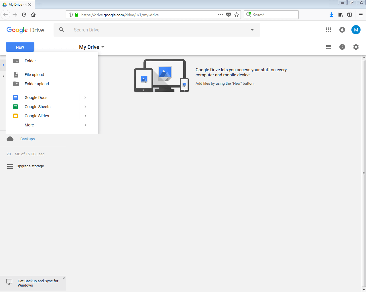
Task: Select Google Sheets in the menu
Action: (43, 107)
